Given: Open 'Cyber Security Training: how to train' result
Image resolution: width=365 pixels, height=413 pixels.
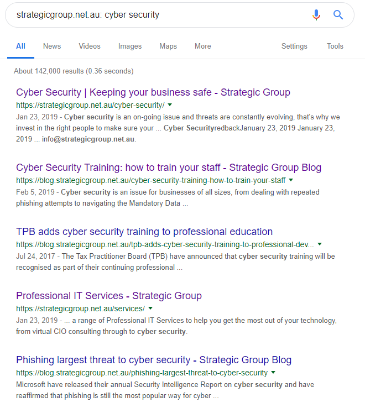Looking at the screenshot, I should click(169, 168).
